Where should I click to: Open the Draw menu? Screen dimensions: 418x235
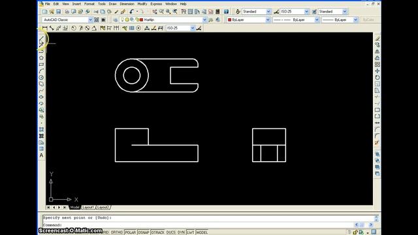point(113,4)
